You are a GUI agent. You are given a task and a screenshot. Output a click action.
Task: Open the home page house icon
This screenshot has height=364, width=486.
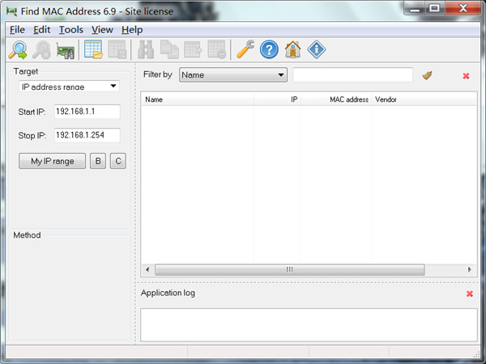click(x=292, y=49)
